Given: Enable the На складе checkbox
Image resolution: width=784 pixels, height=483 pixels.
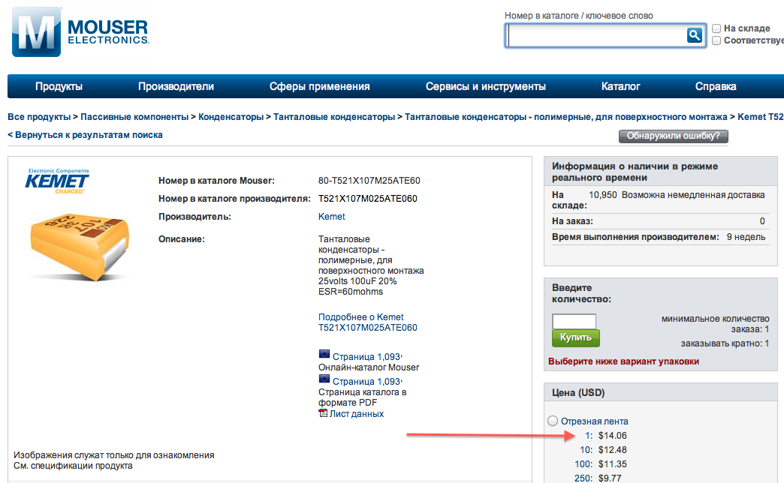Looking at the screenshot, I should point(716,28).
